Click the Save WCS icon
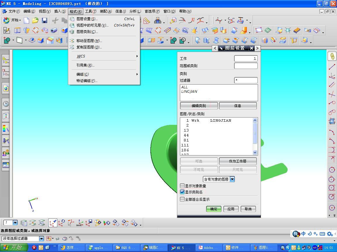337x252 pixels. (89, 223)
